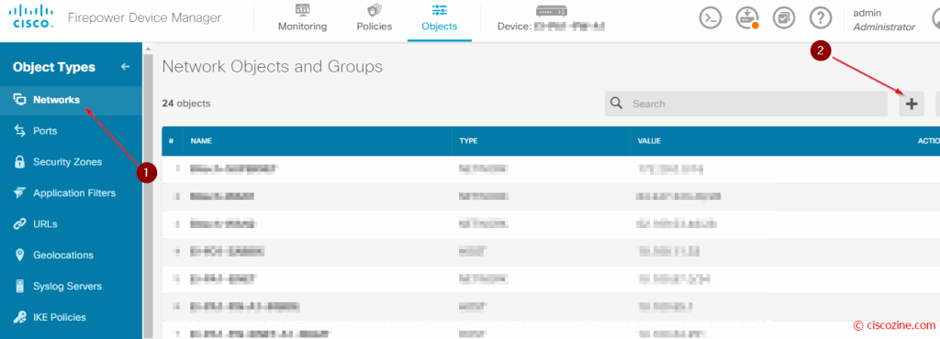Click into the Search objects field
The height and width of the screenshot is (339, 940).
coord(745,104)
